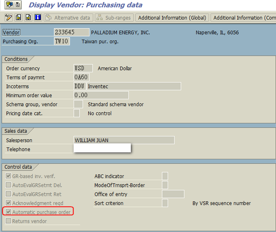Click the ABC indicator field

(165, 176)
